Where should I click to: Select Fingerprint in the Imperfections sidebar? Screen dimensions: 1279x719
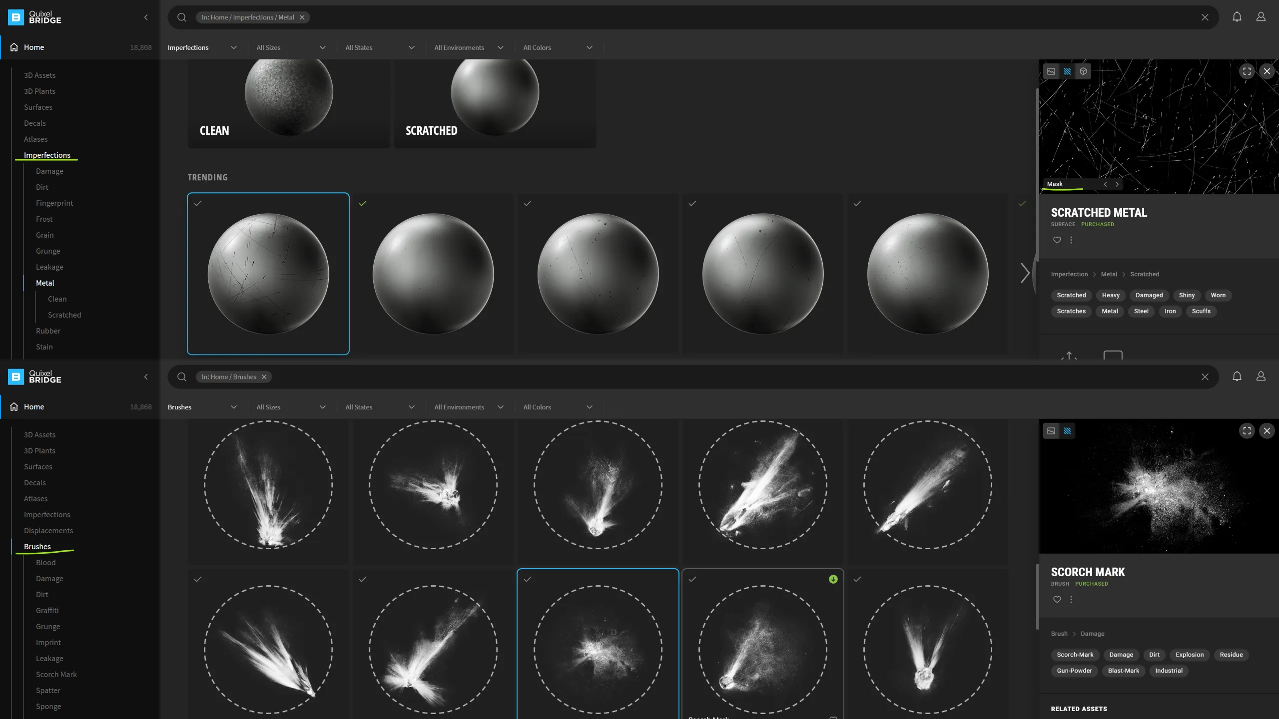[x=54, y=203]
